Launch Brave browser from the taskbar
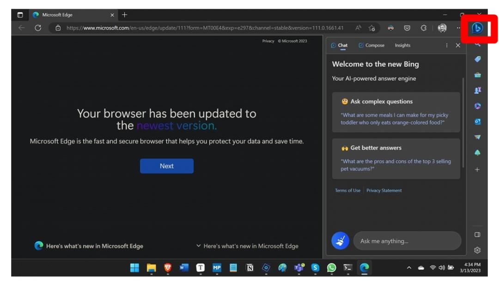Image resolution: width=499 pixels, height=281 pixels. coord(168,268)
